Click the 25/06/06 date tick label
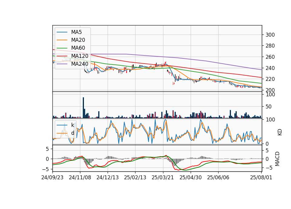The width and height of the screenshot is (291, 209). (218, 177)
